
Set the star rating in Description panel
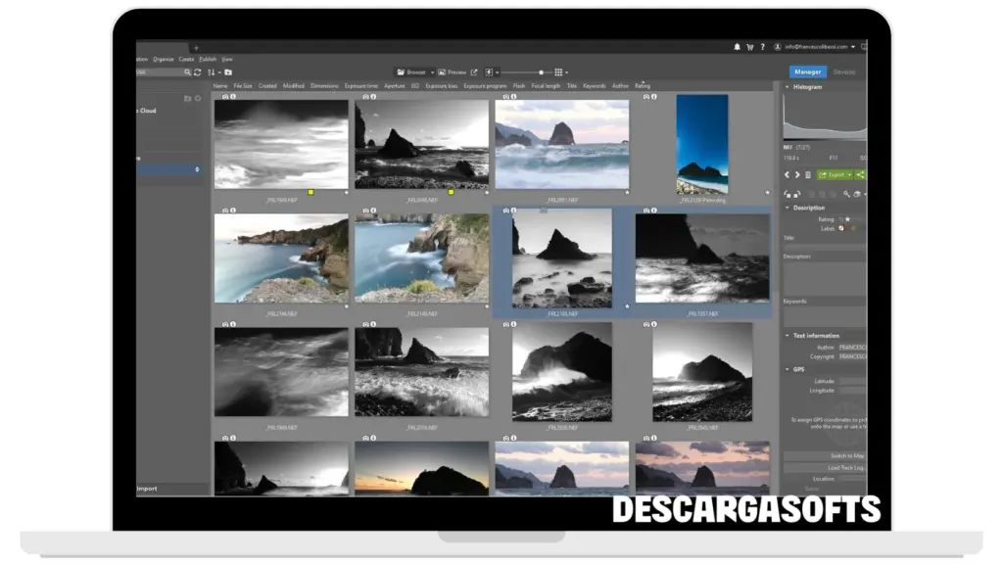coord(848,219)
